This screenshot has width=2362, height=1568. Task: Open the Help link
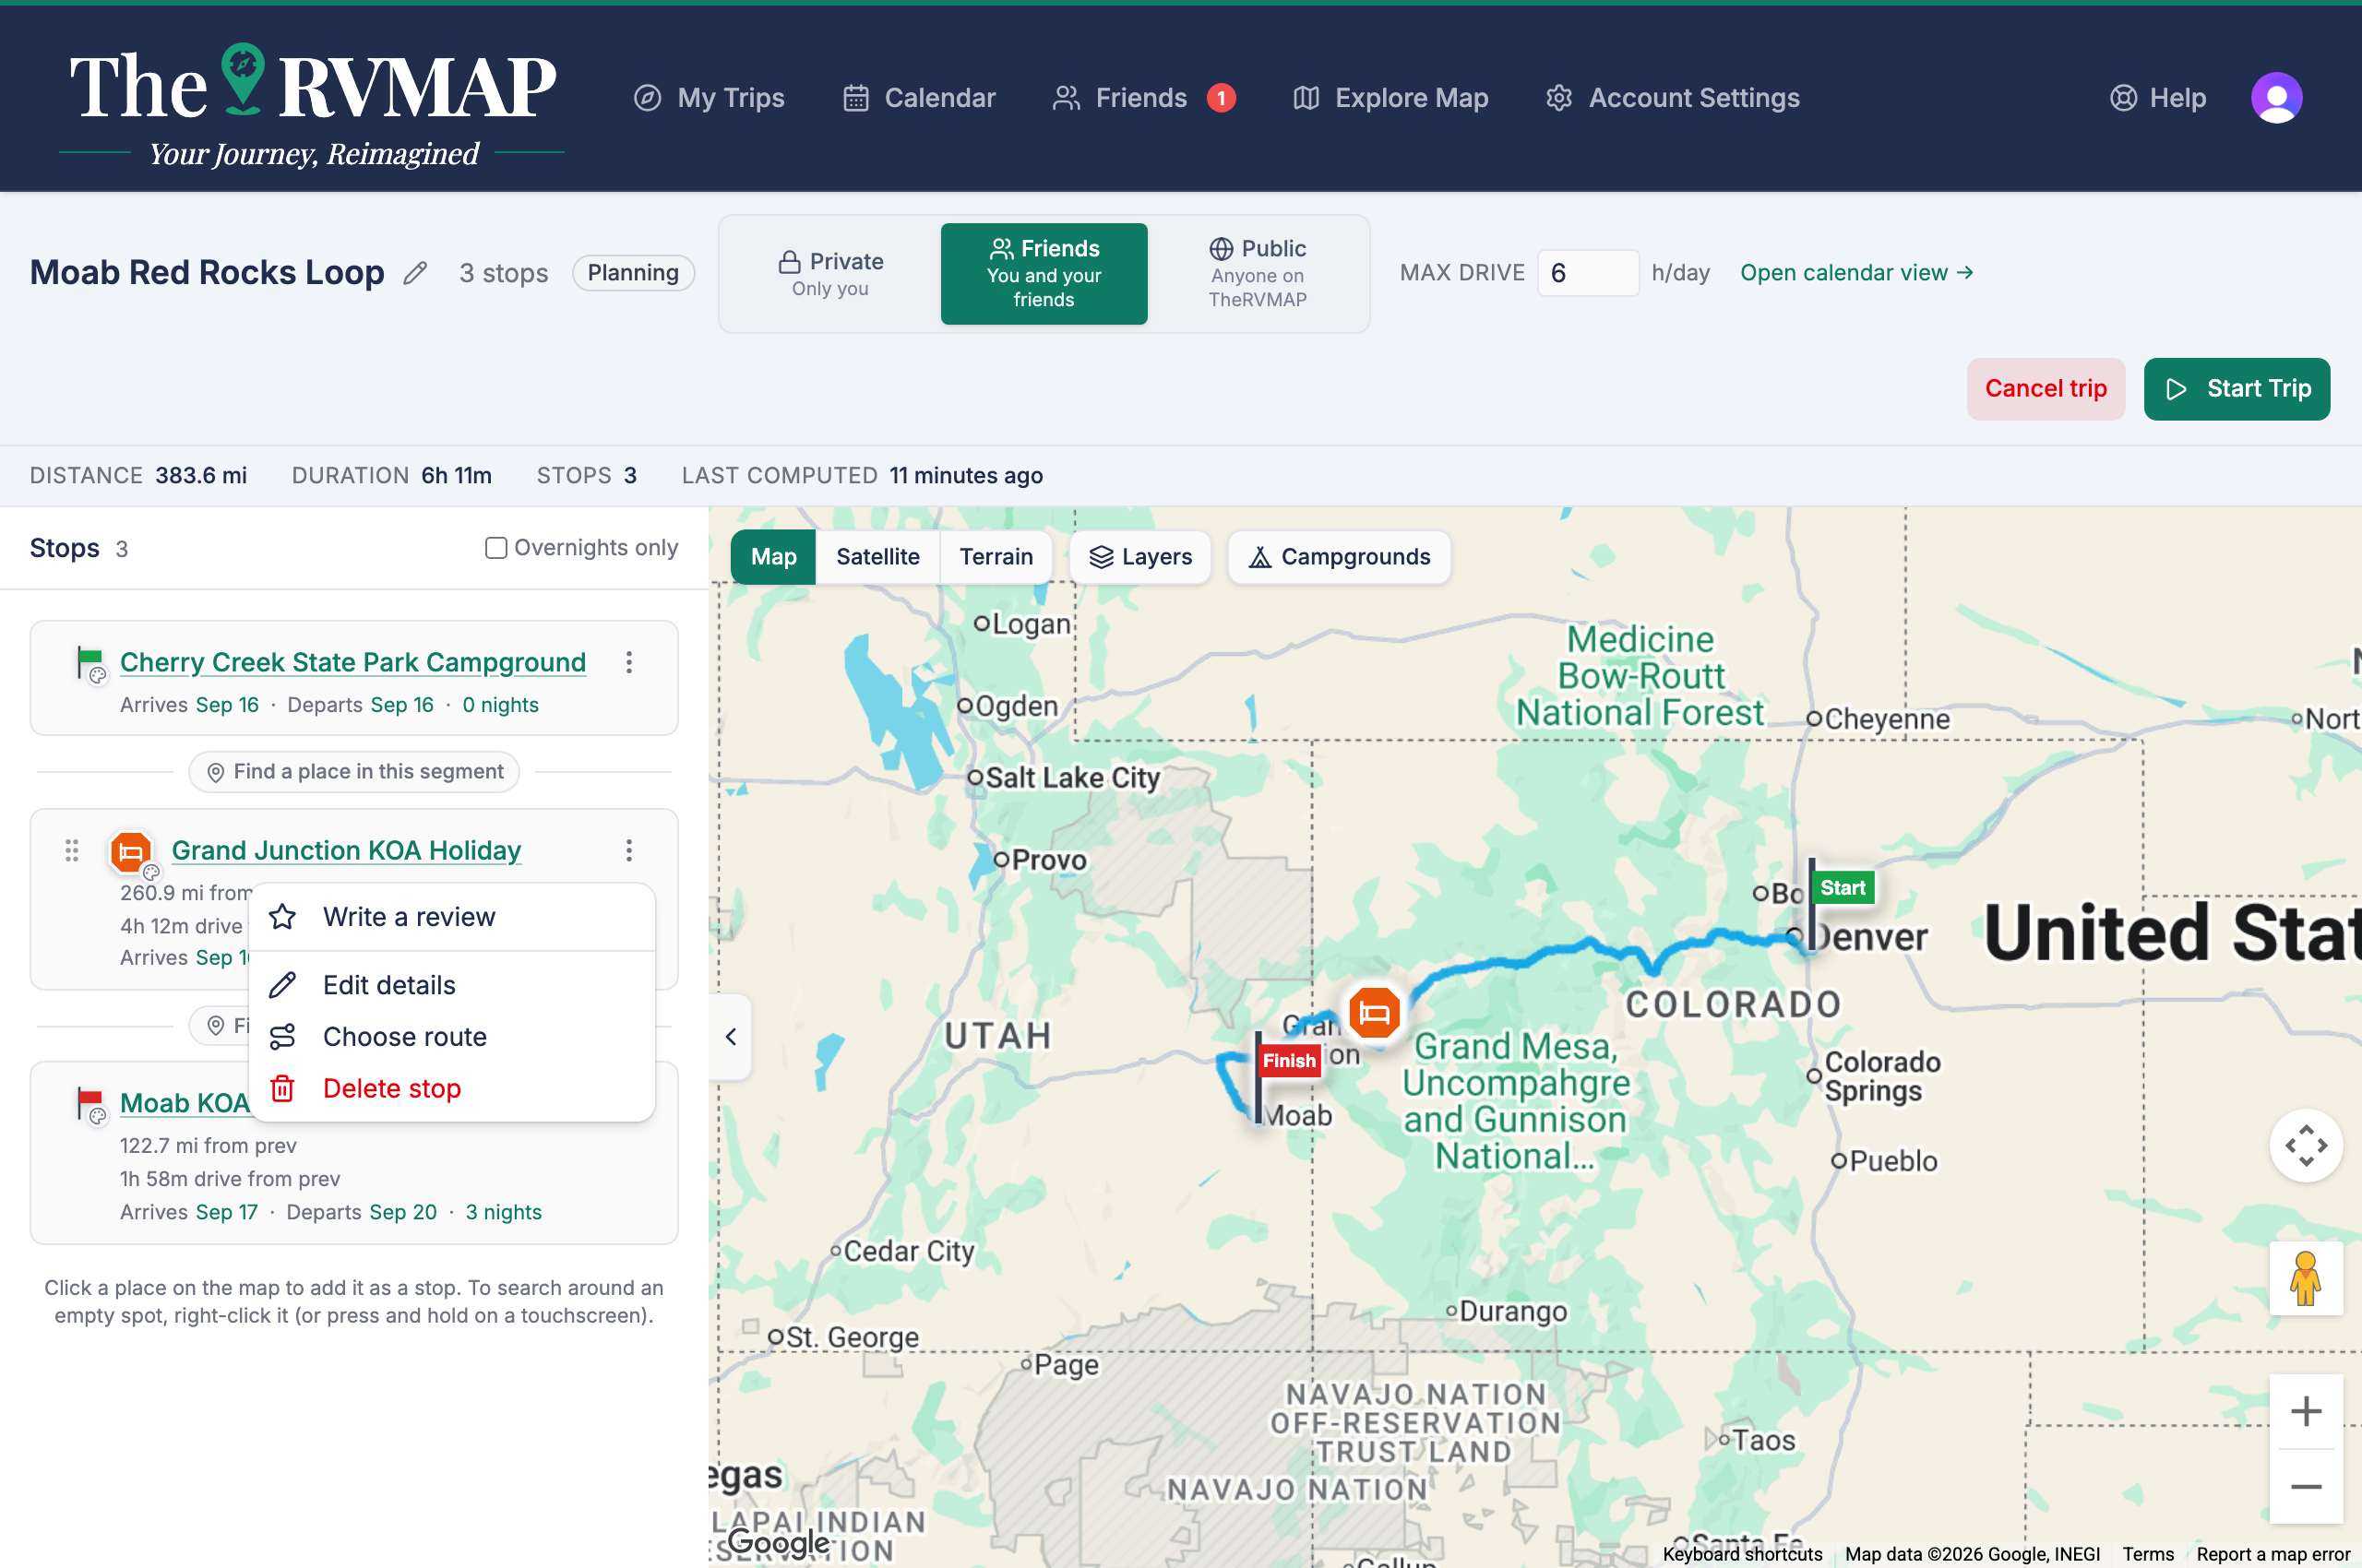[x=2158, y=98]
